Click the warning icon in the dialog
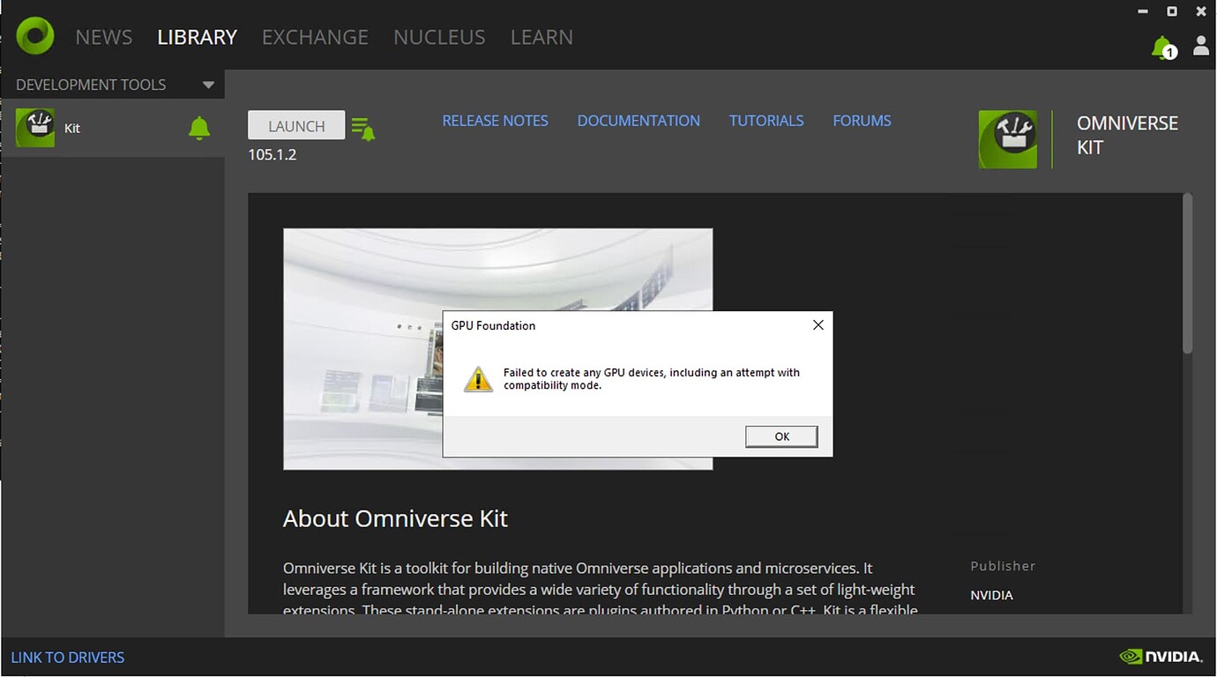The height and width of the screenshot is (677, 1217). (x=477, y=378)
